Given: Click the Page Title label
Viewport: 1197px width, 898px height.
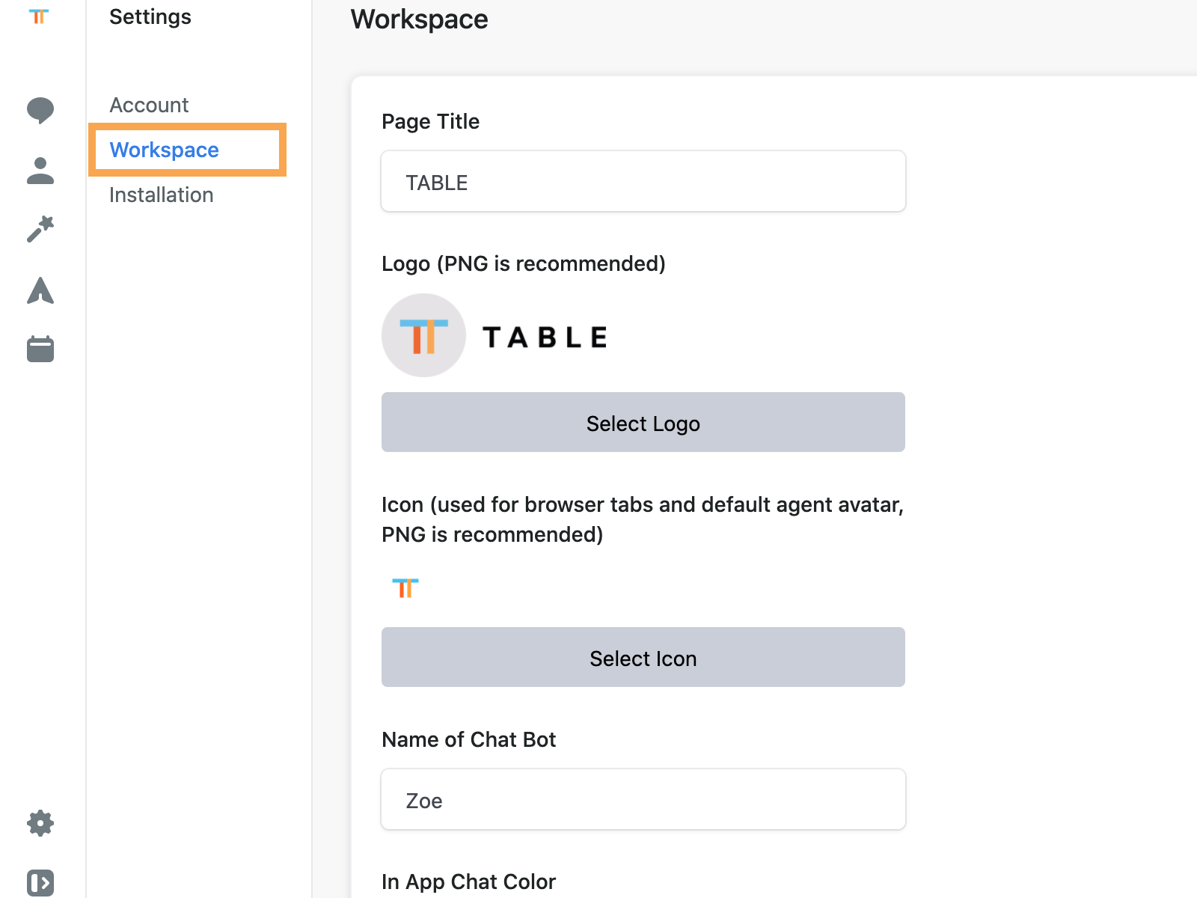Looking at the screenshot, I should [x=431, y=121].
